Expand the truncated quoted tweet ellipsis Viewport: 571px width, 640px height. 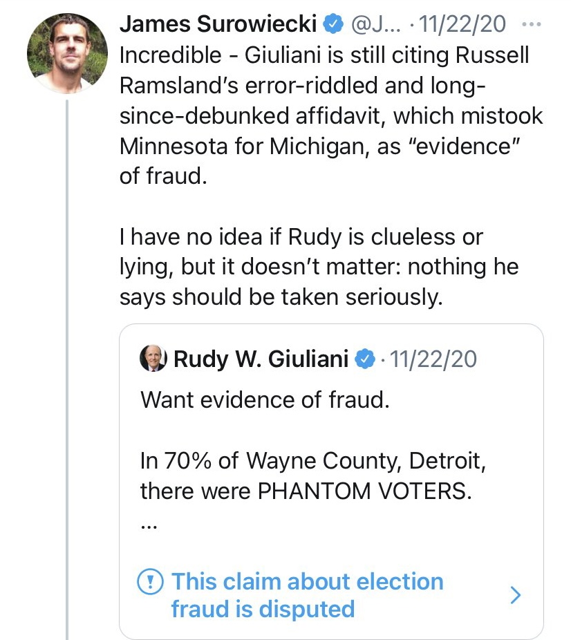[x=149, y=524]
